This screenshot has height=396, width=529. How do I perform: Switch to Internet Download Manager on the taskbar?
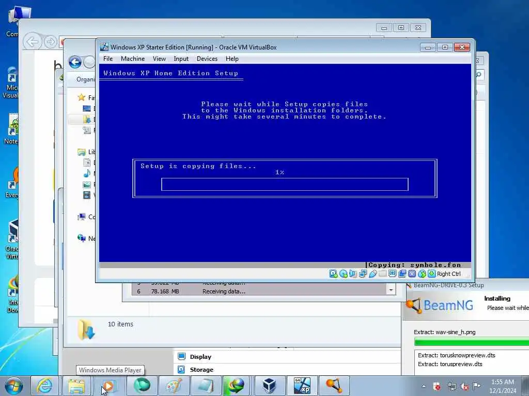[x=237, y=386]
